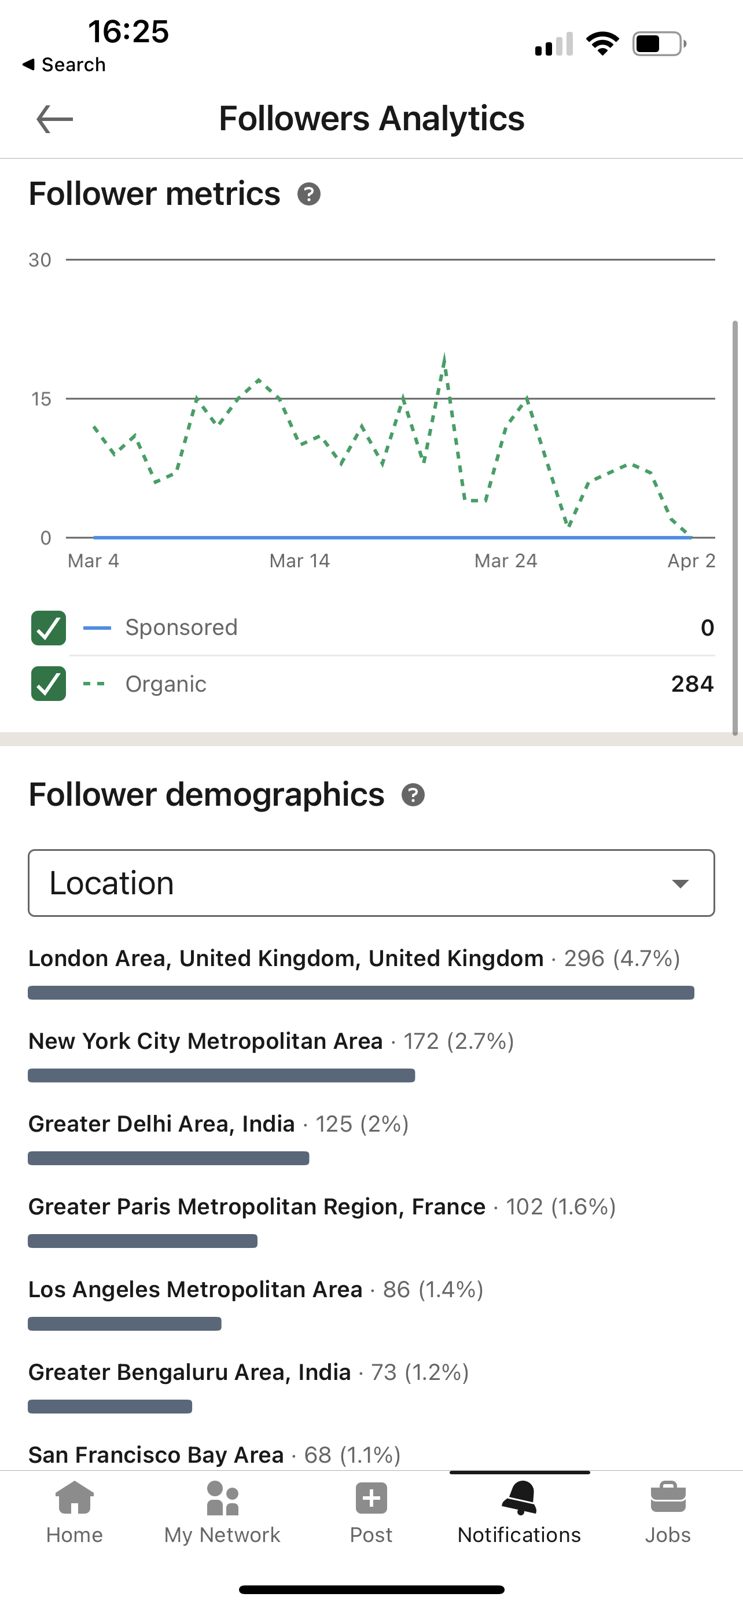Tap the Jobs briefcase icon
Screen dimensions: 743x1608
(x=668, y=1498)
